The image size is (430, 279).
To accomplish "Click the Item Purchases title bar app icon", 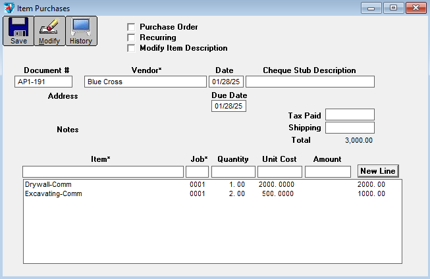I will pos(8,8).
